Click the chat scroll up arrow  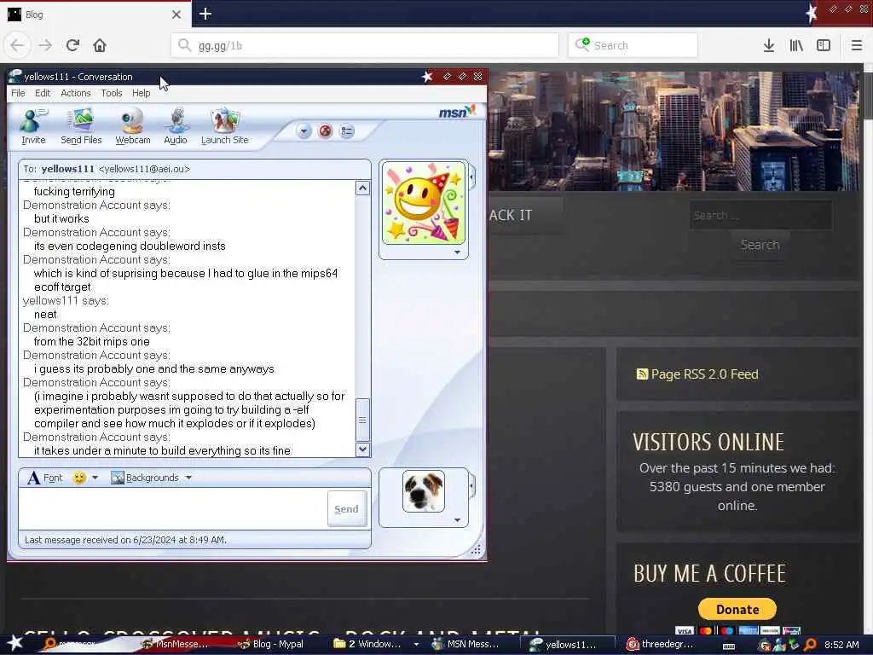pyautogui.click(x=362, y=188)
